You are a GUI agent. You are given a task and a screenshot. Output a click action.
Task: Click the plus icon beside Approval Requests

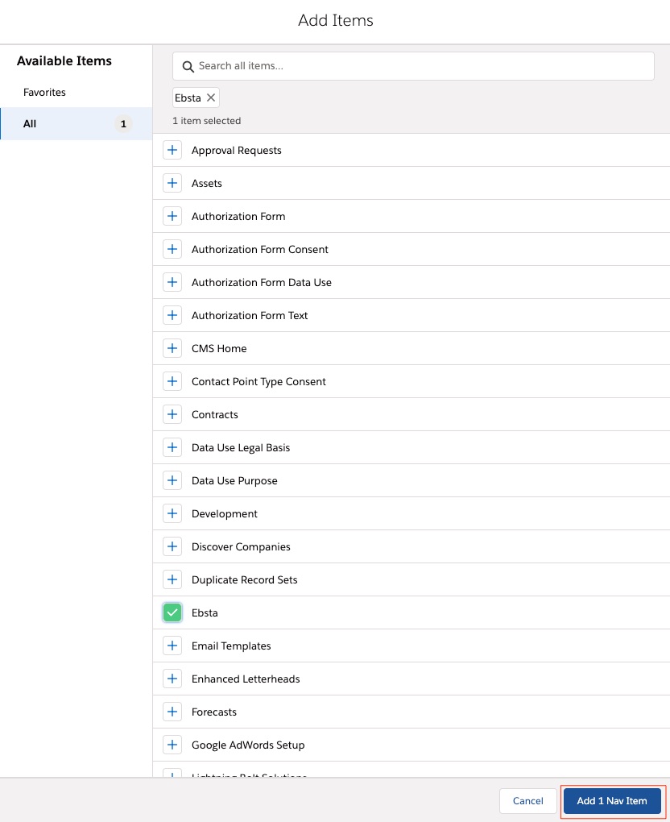coord(172,151)
